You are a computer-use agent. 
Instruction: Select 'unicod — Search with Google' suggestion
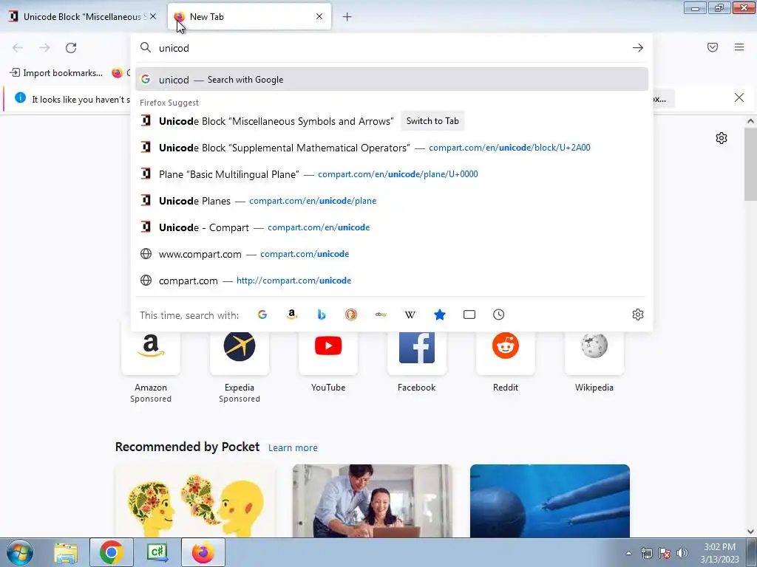(392, 80)
